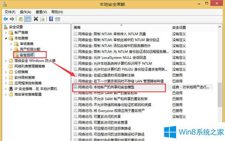Select policy 添加此域中的服务器例外

click(x=114, y=46)
